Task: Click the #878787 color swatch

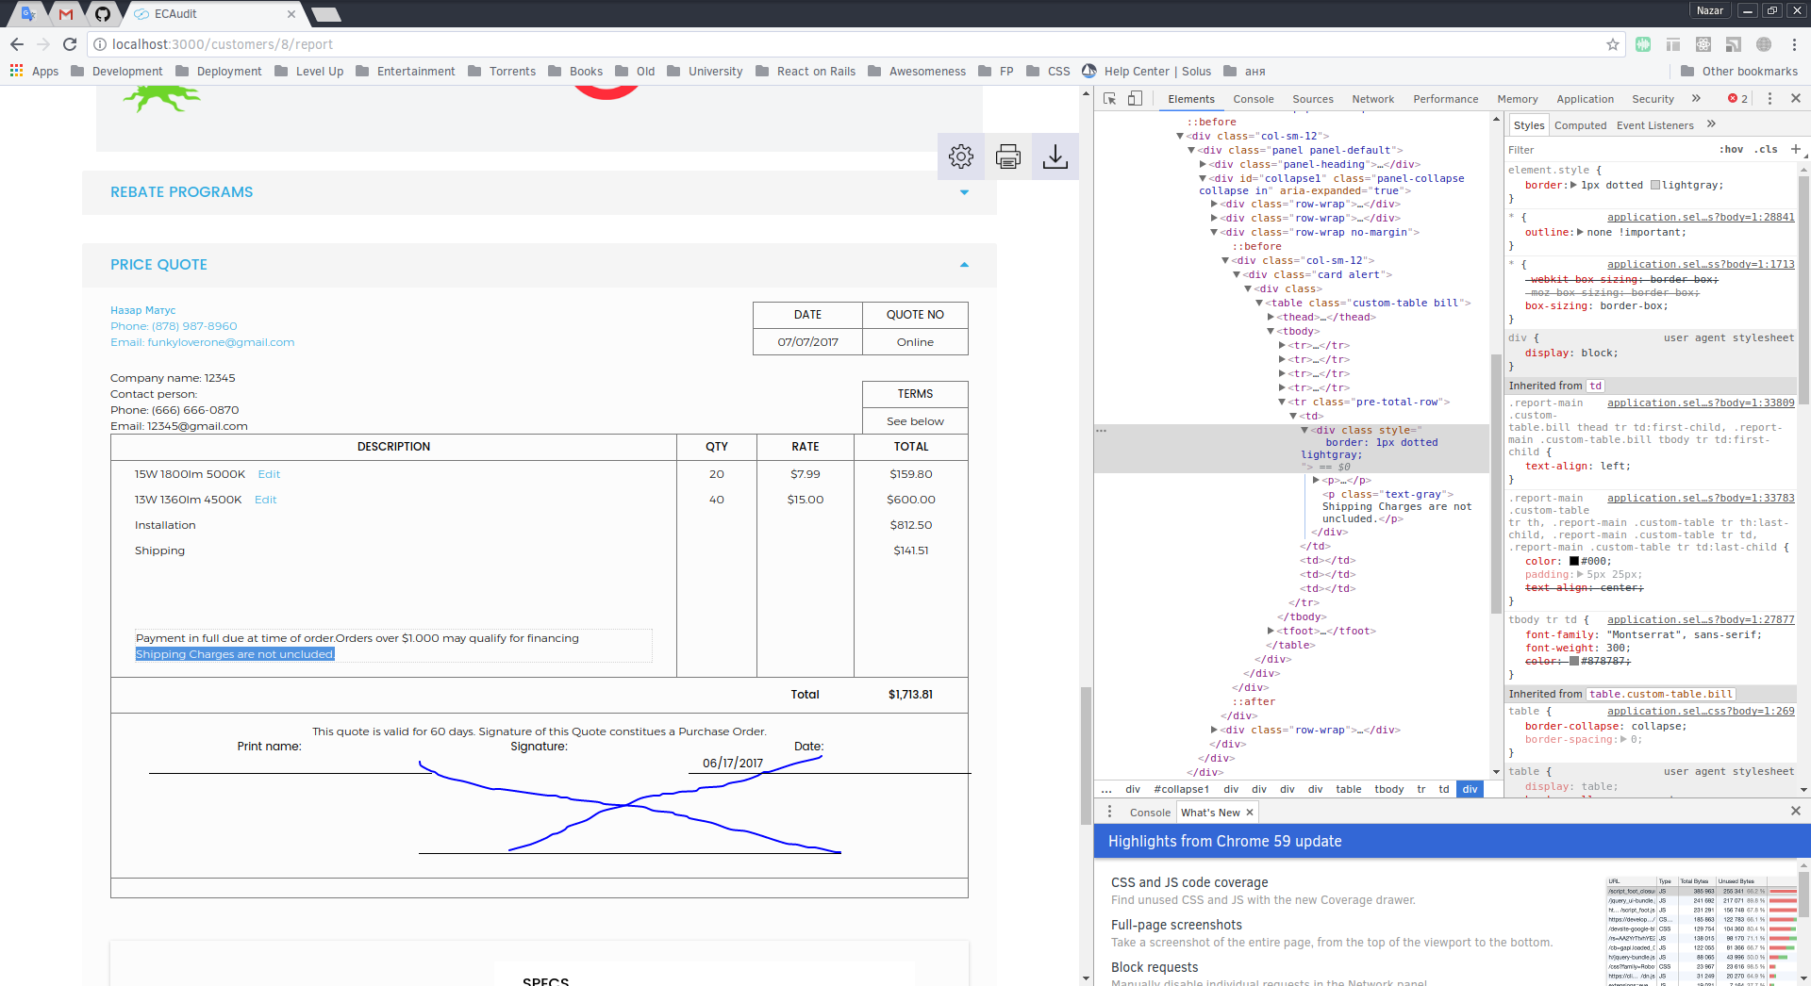Action: coord(1573,661)
